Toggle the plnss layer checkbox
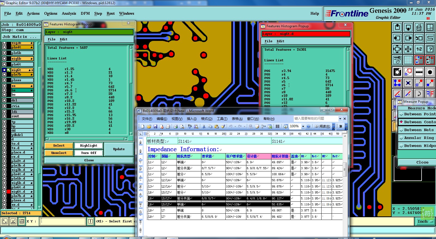Viewport: 436px width, 239px height. coord(4,80)
